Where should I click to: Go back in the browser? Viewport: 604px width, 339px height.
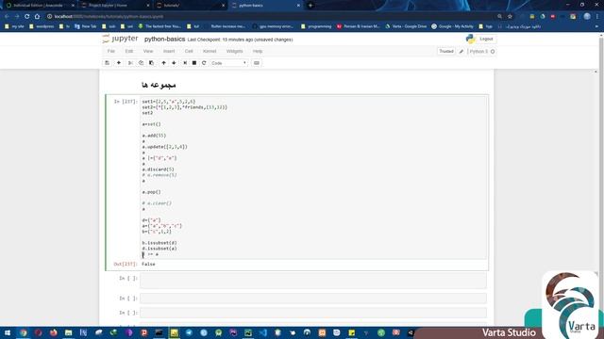[7, 16]
